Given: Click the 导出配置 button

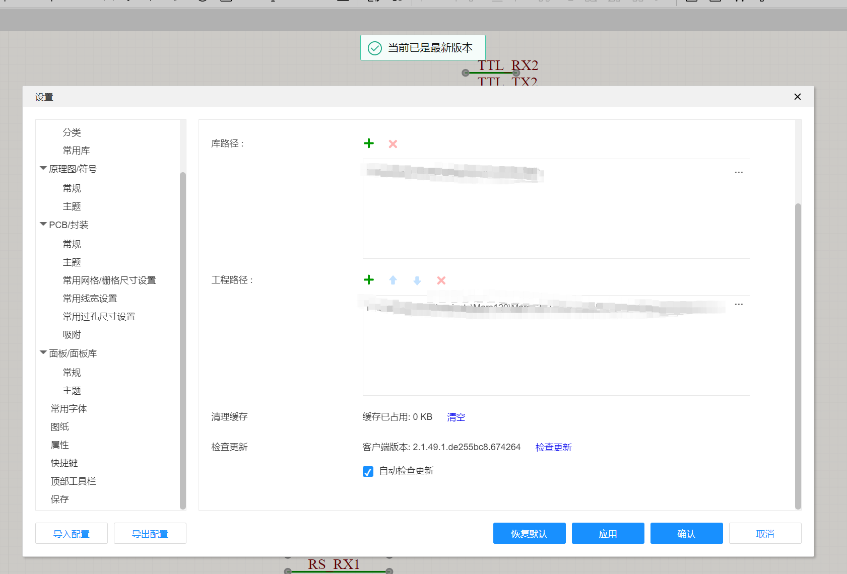Looking at the screenshot, I should point(150,534).
